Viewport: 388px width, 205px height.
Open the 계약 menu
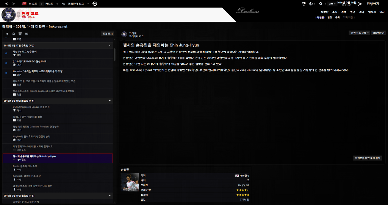[361, 12]
